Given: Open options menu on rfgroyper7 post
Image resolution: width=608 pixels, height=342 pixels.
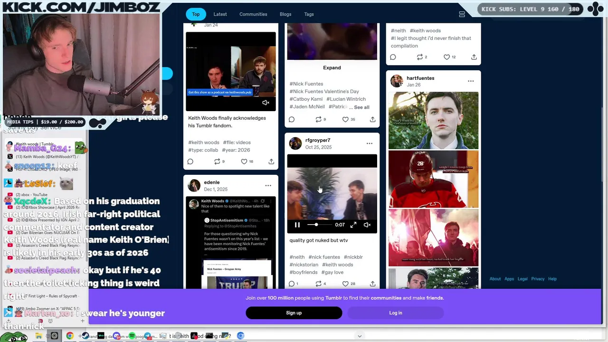Looking at the screenshot, I should [370, 143].
